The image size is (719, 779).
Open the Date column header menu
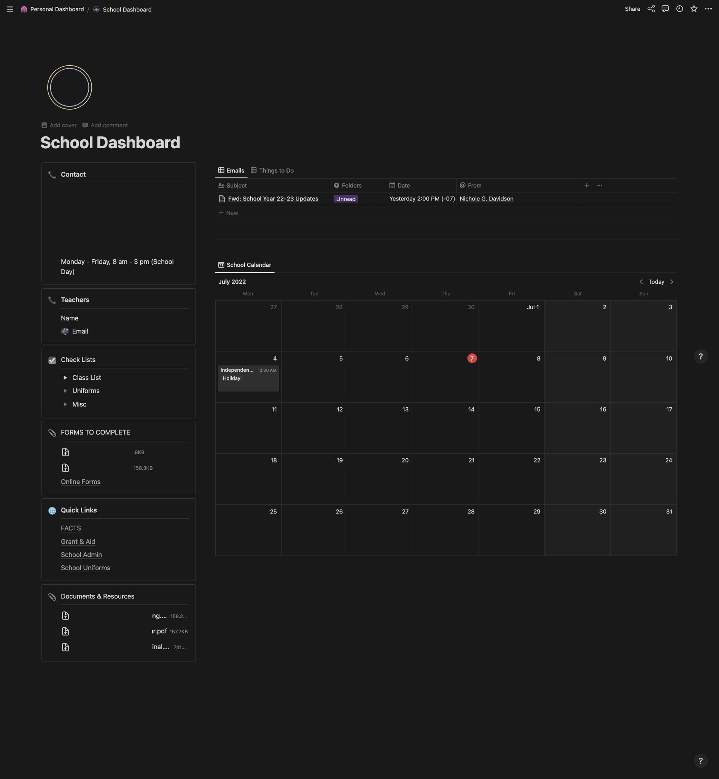pos(421,186)
